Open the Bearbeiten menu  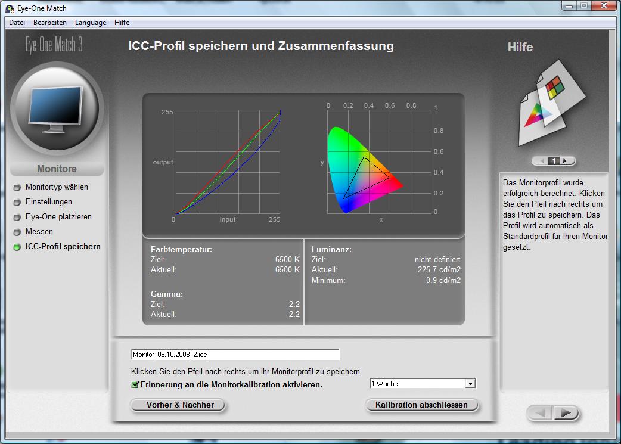tap(50, 23)
